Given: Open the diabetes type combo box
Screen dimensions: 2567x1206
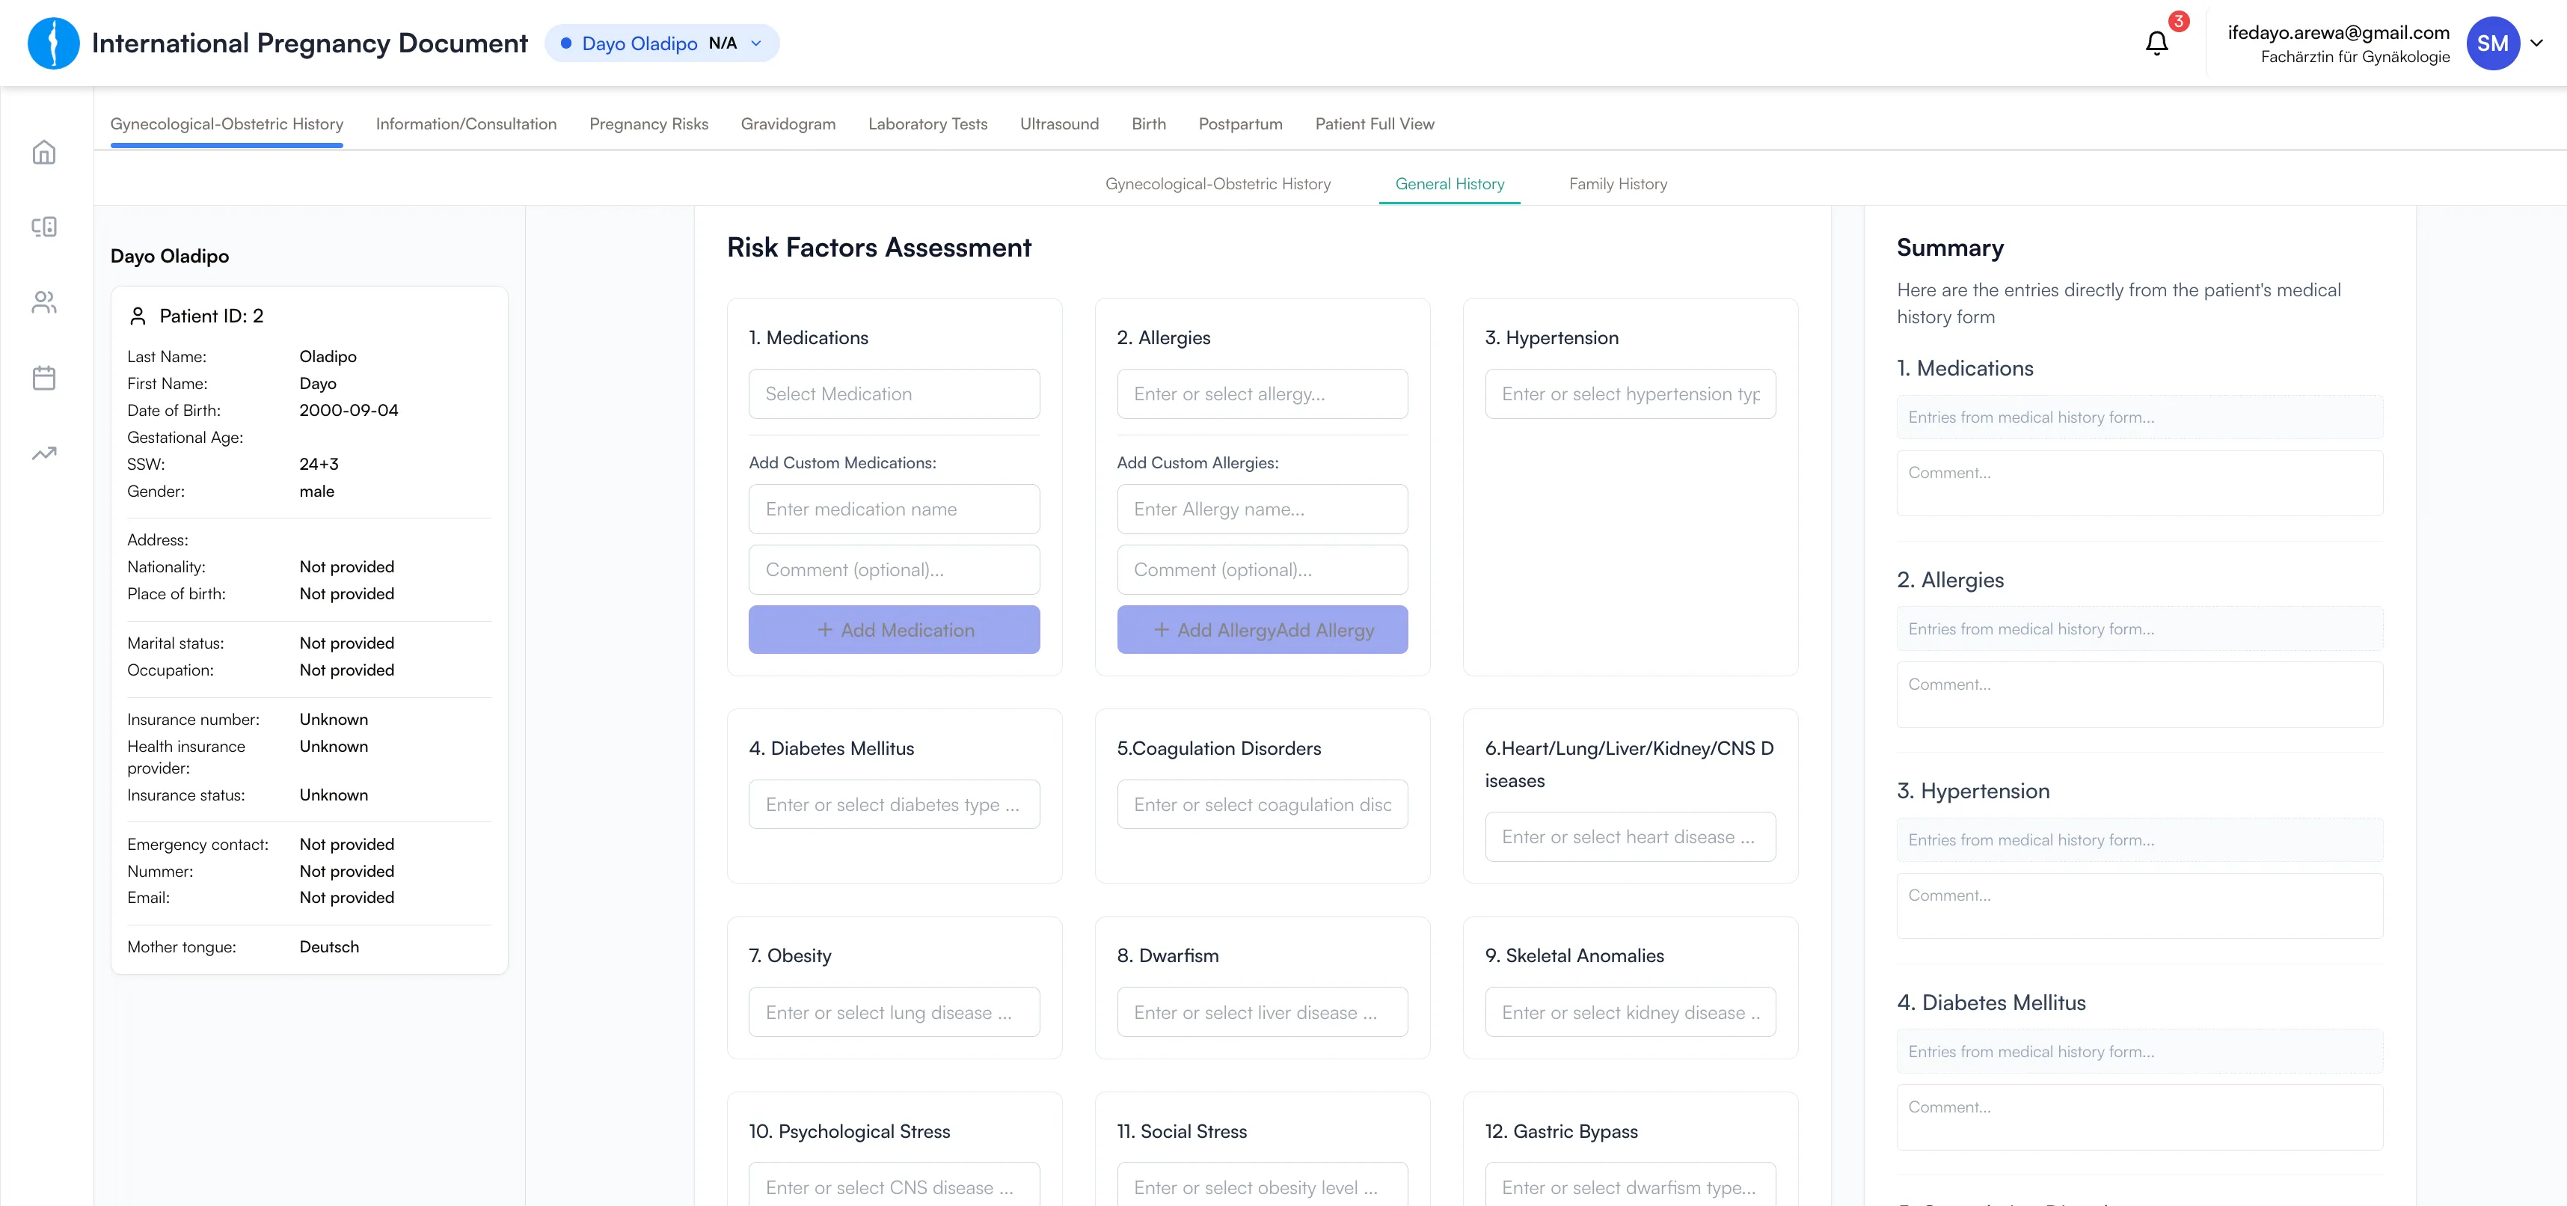Looking at the screenshot, I should [x=894, y=804].
